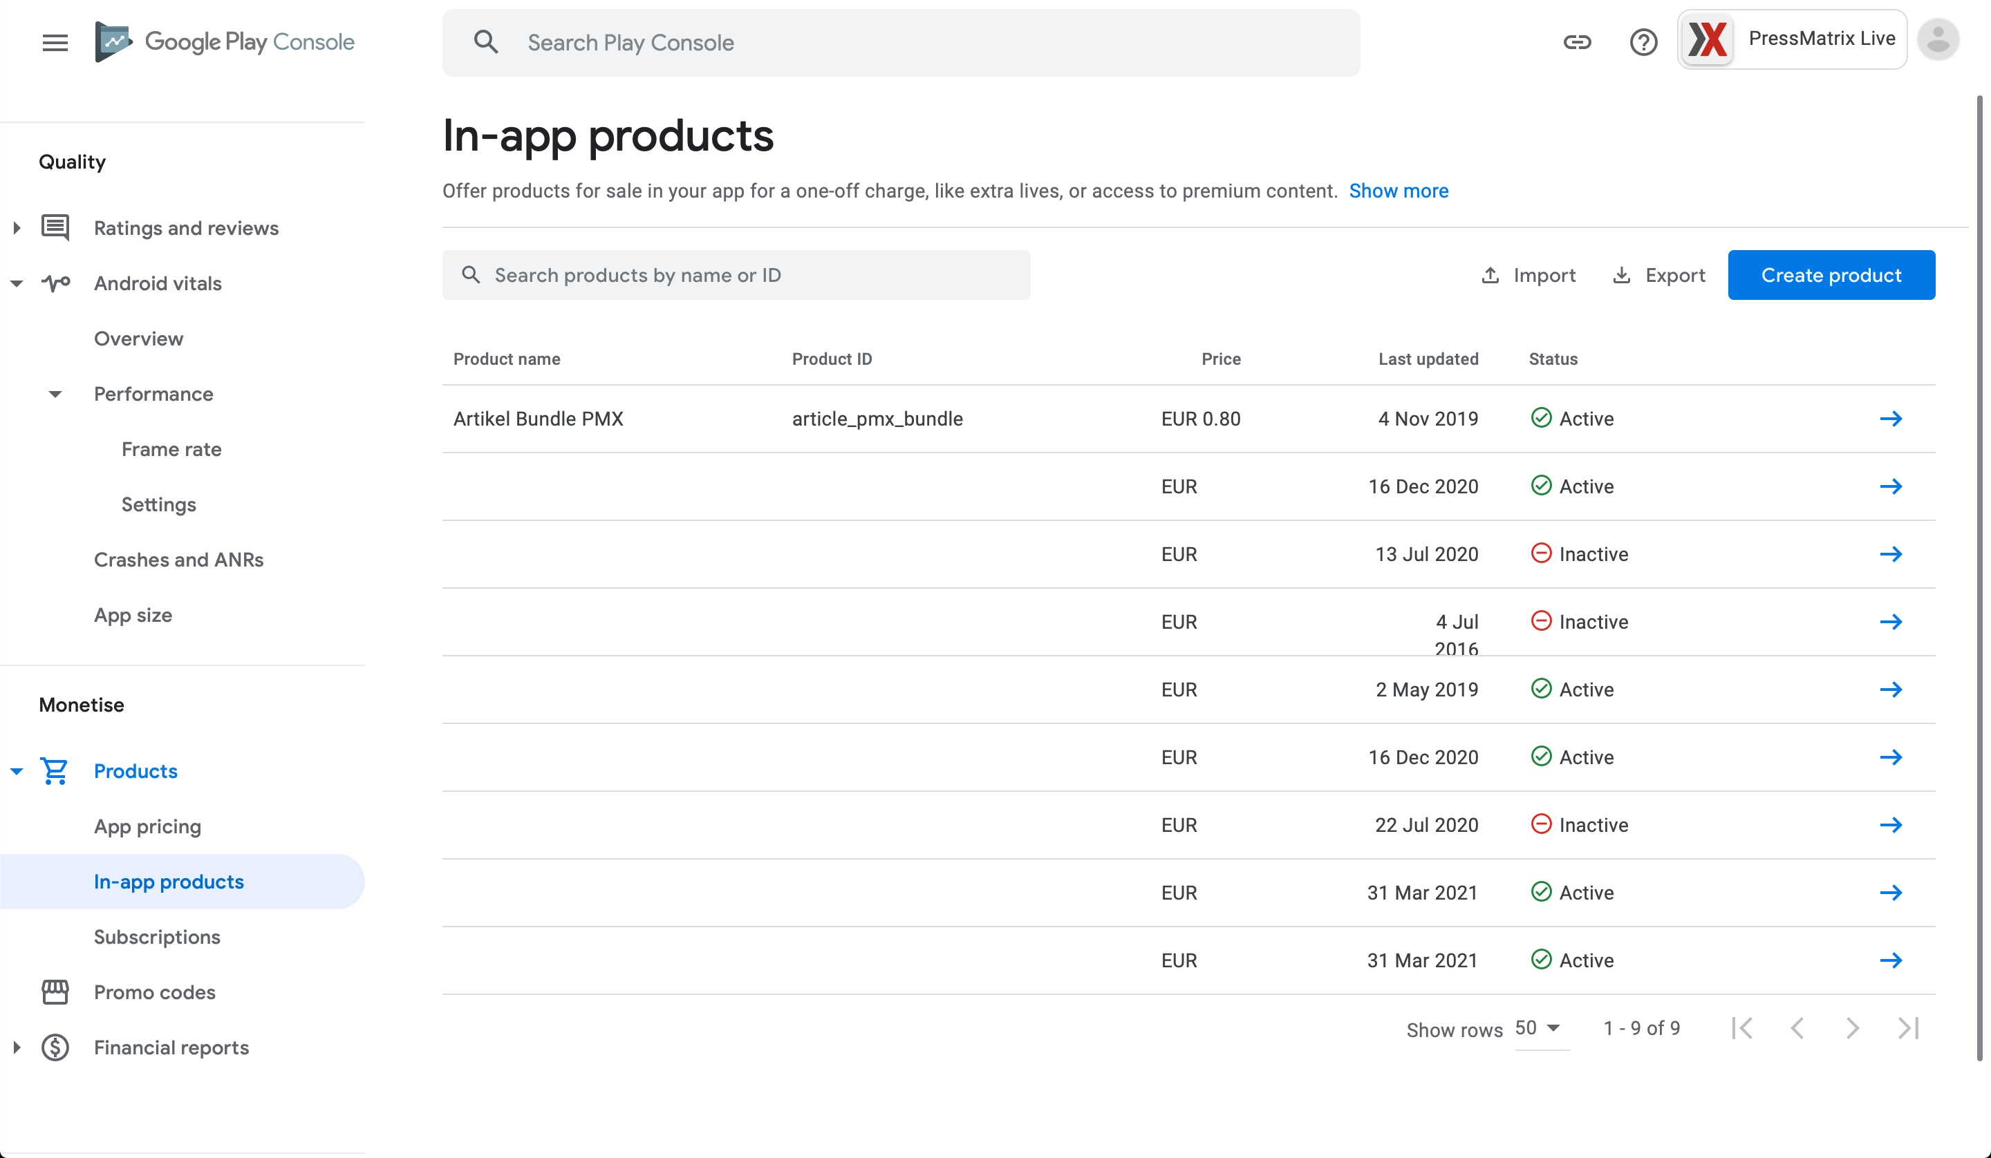Viewport: 1991px width, 1158px height.
Task: Open Promo codes page
Action: 155,992
